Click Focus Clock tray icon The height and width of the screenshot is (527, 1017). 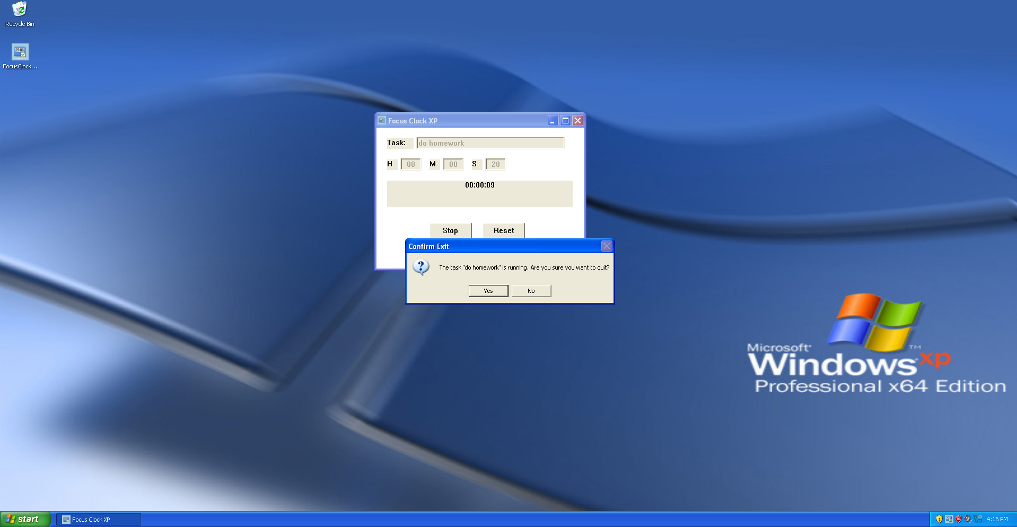pyautogui.click(x=949, y=519)
